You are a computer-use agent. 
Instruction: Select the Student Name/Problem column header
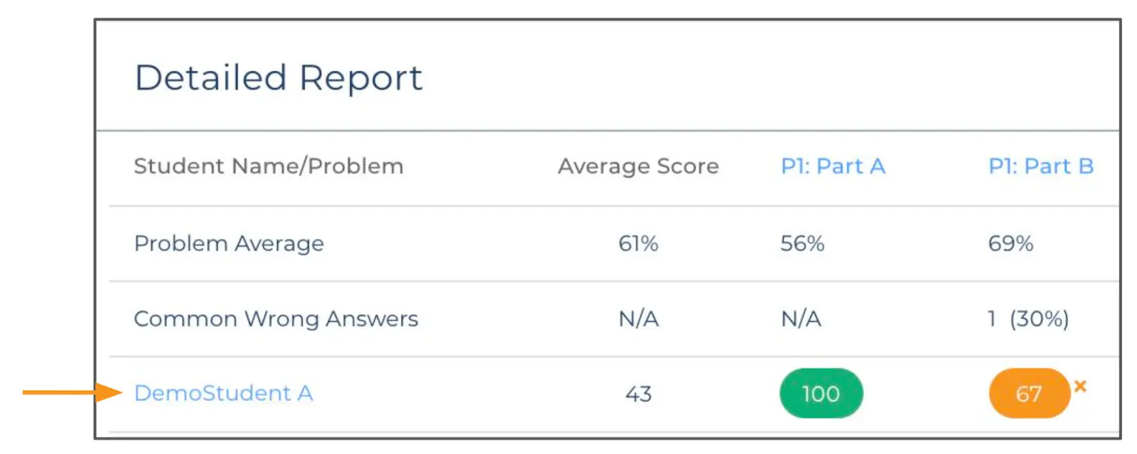coord(269,166)
